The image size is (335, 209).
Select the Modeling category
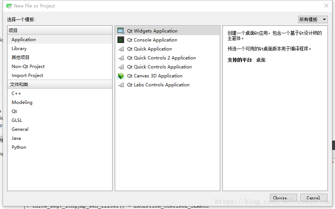(x=60, y=102)
